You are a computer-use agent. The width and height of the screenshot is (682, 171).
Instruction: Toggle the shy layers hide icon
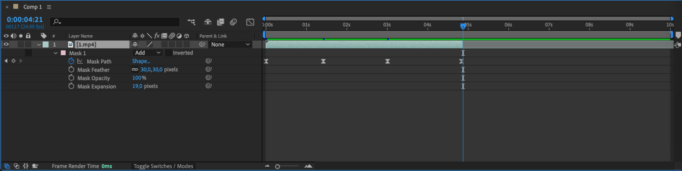point(208,22)
